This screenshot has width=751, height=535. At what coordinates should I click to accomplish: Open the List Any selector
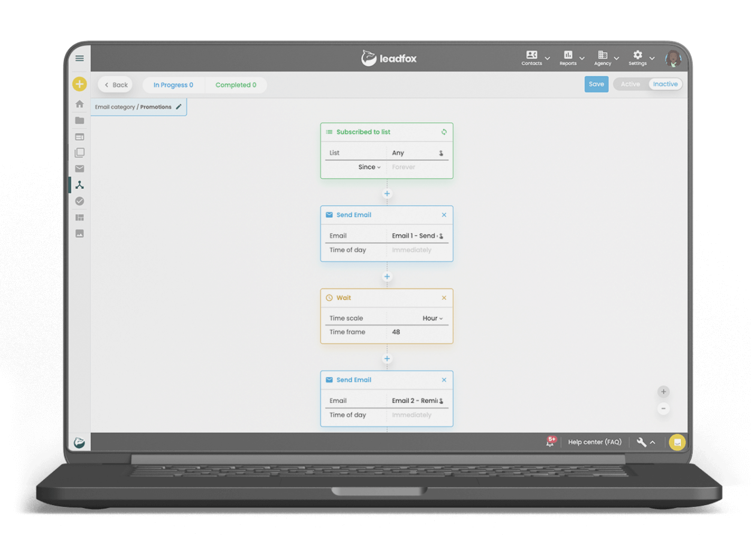point(417,153)
